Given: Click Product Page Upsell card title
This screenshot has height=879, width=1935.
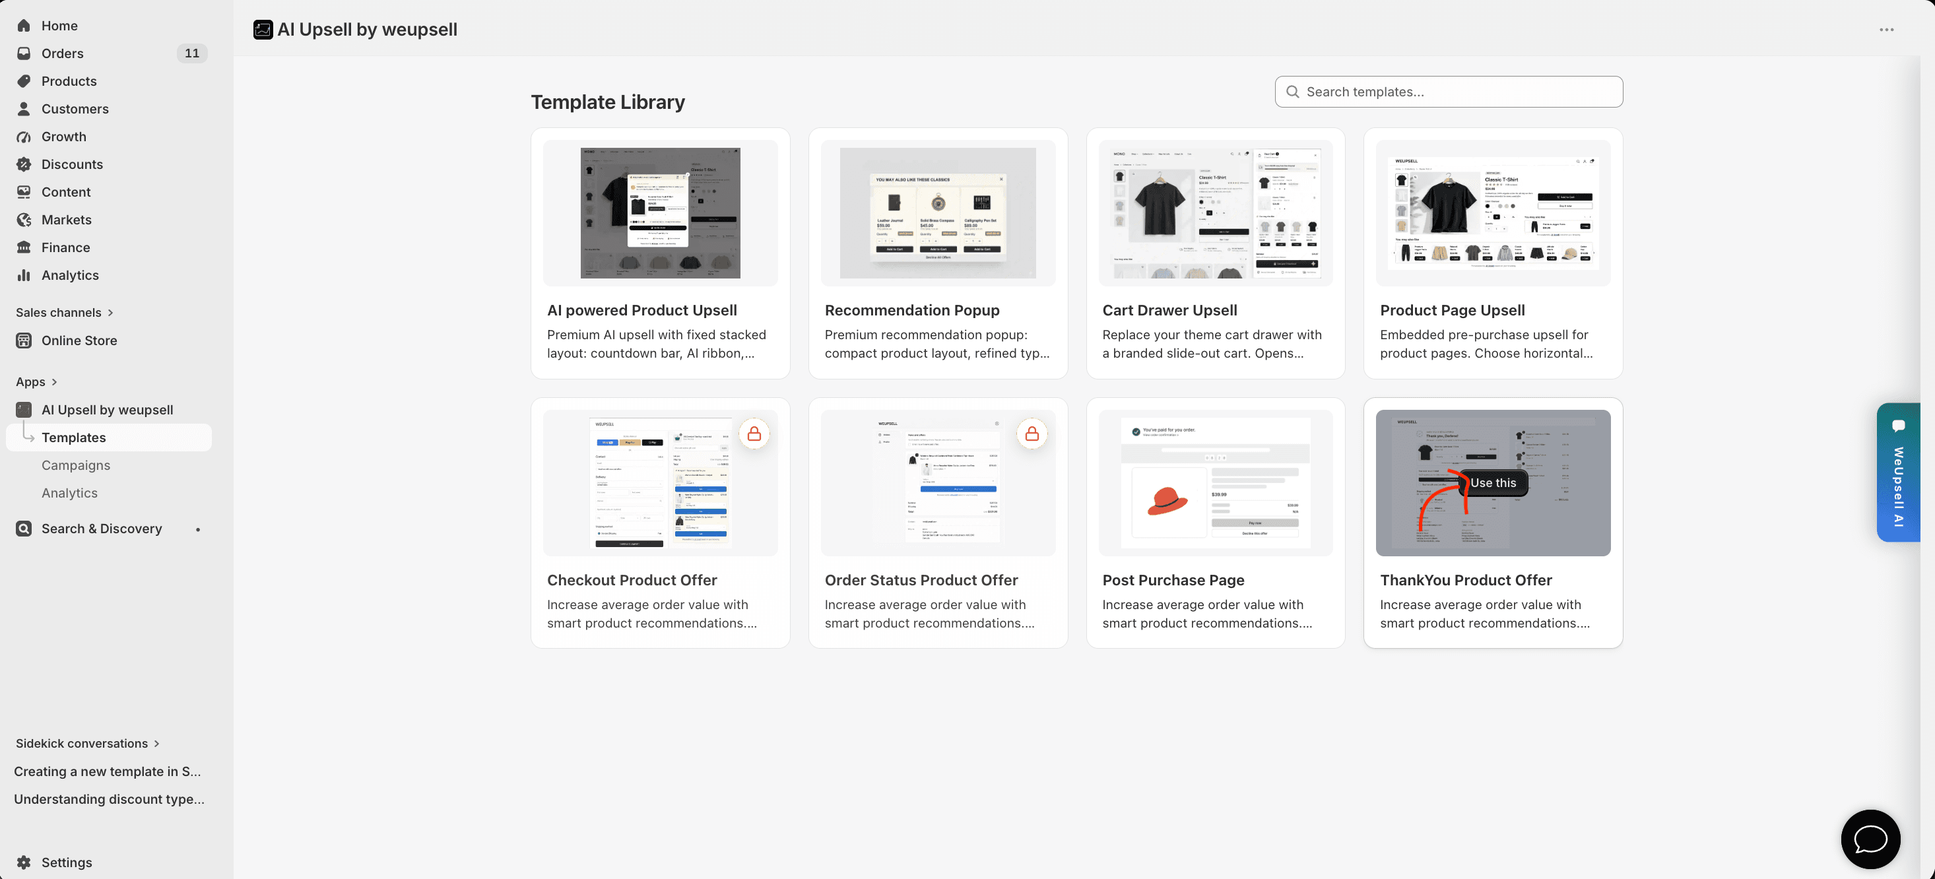Looking at the screenshot, I should [x=1452, y=310].
